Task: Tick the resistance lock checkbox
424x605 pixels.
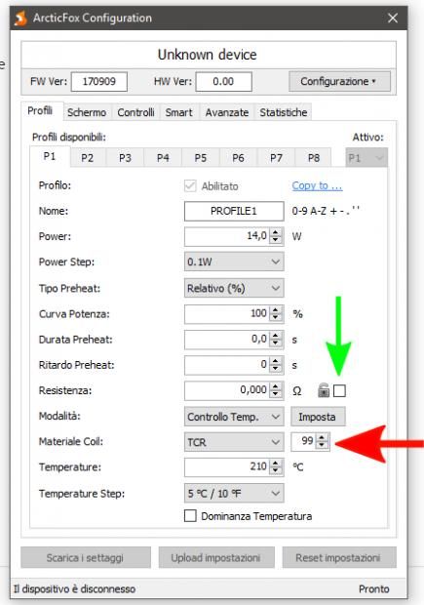Action: tap(339, 391)
